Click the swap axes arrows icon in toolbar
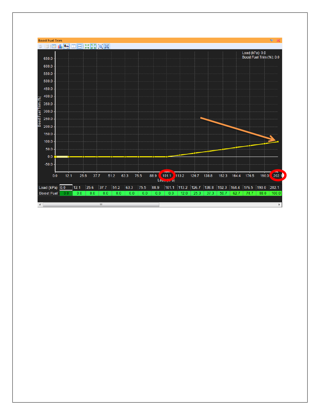 coord(41,46)
